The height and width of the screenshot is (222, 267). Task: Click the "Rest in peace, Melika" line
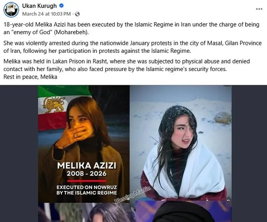[x=30, y=77]
